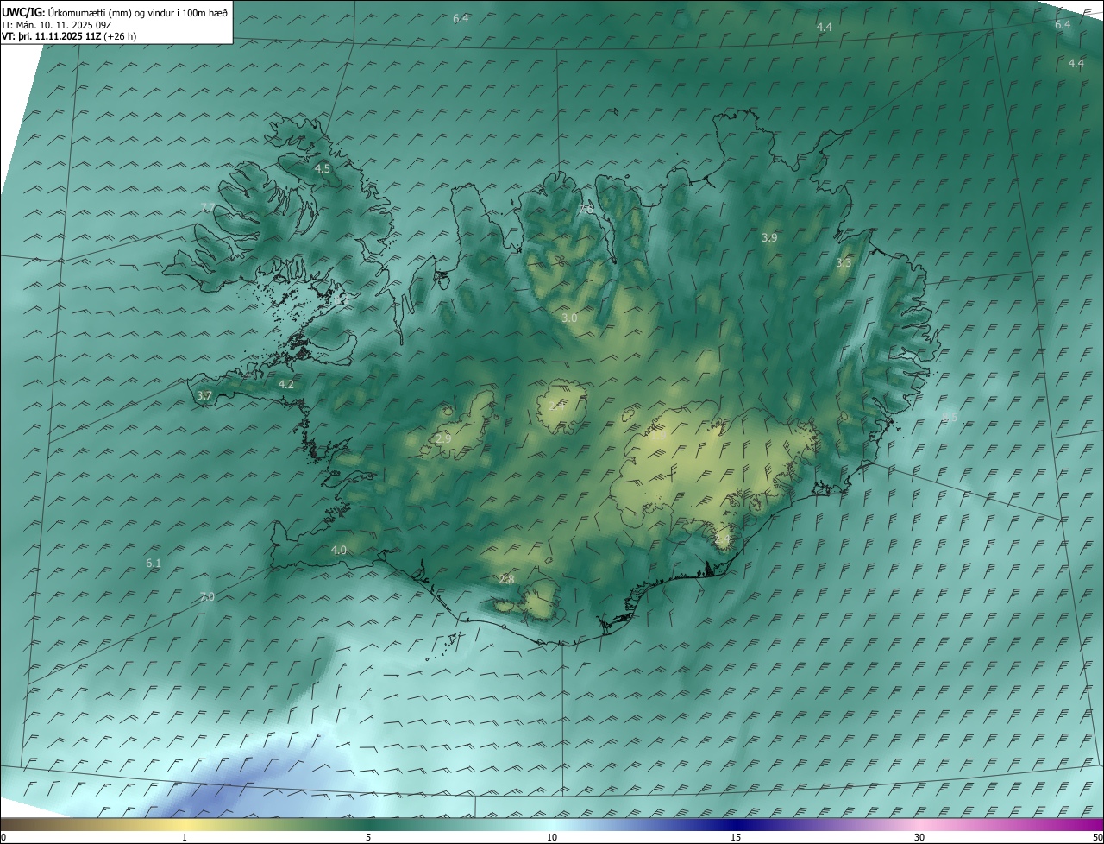Screen dimensions: 1104x844
Task: Click the 2.4 value on Hofsjökull glacier
Action: click(x=558, y=406)
